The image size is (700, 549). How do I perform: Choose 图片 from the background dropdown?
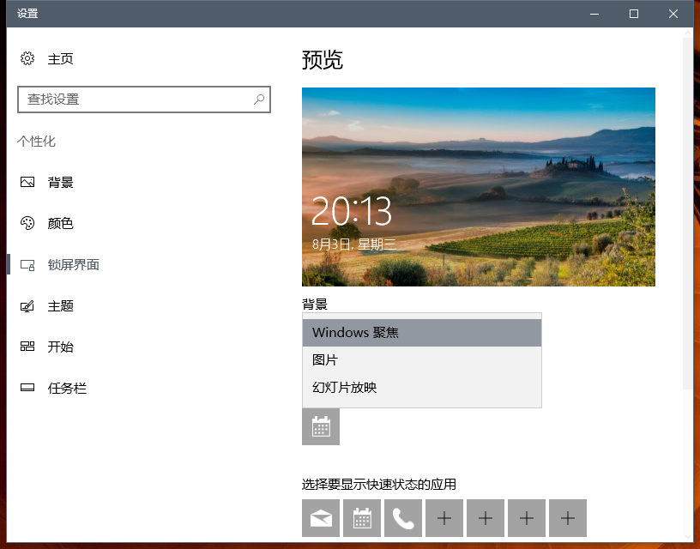point(422,359)
